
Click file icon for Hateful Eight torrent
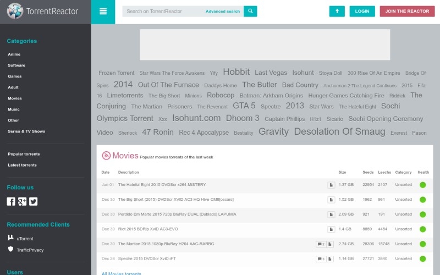pyautogui.click(x=331, y=185)
